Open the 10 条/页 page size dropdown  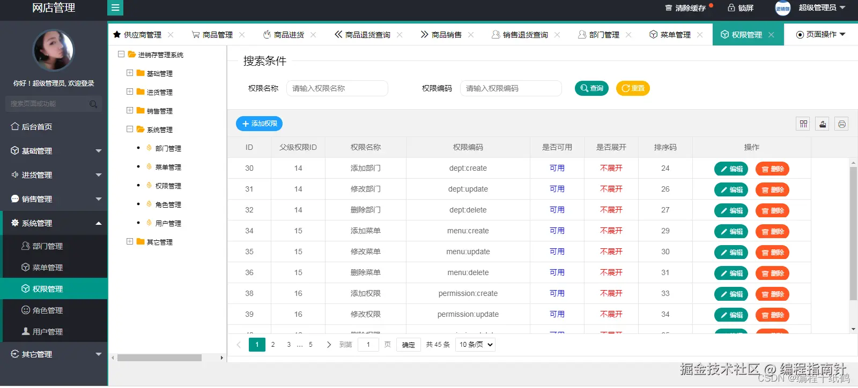[475, 345]
